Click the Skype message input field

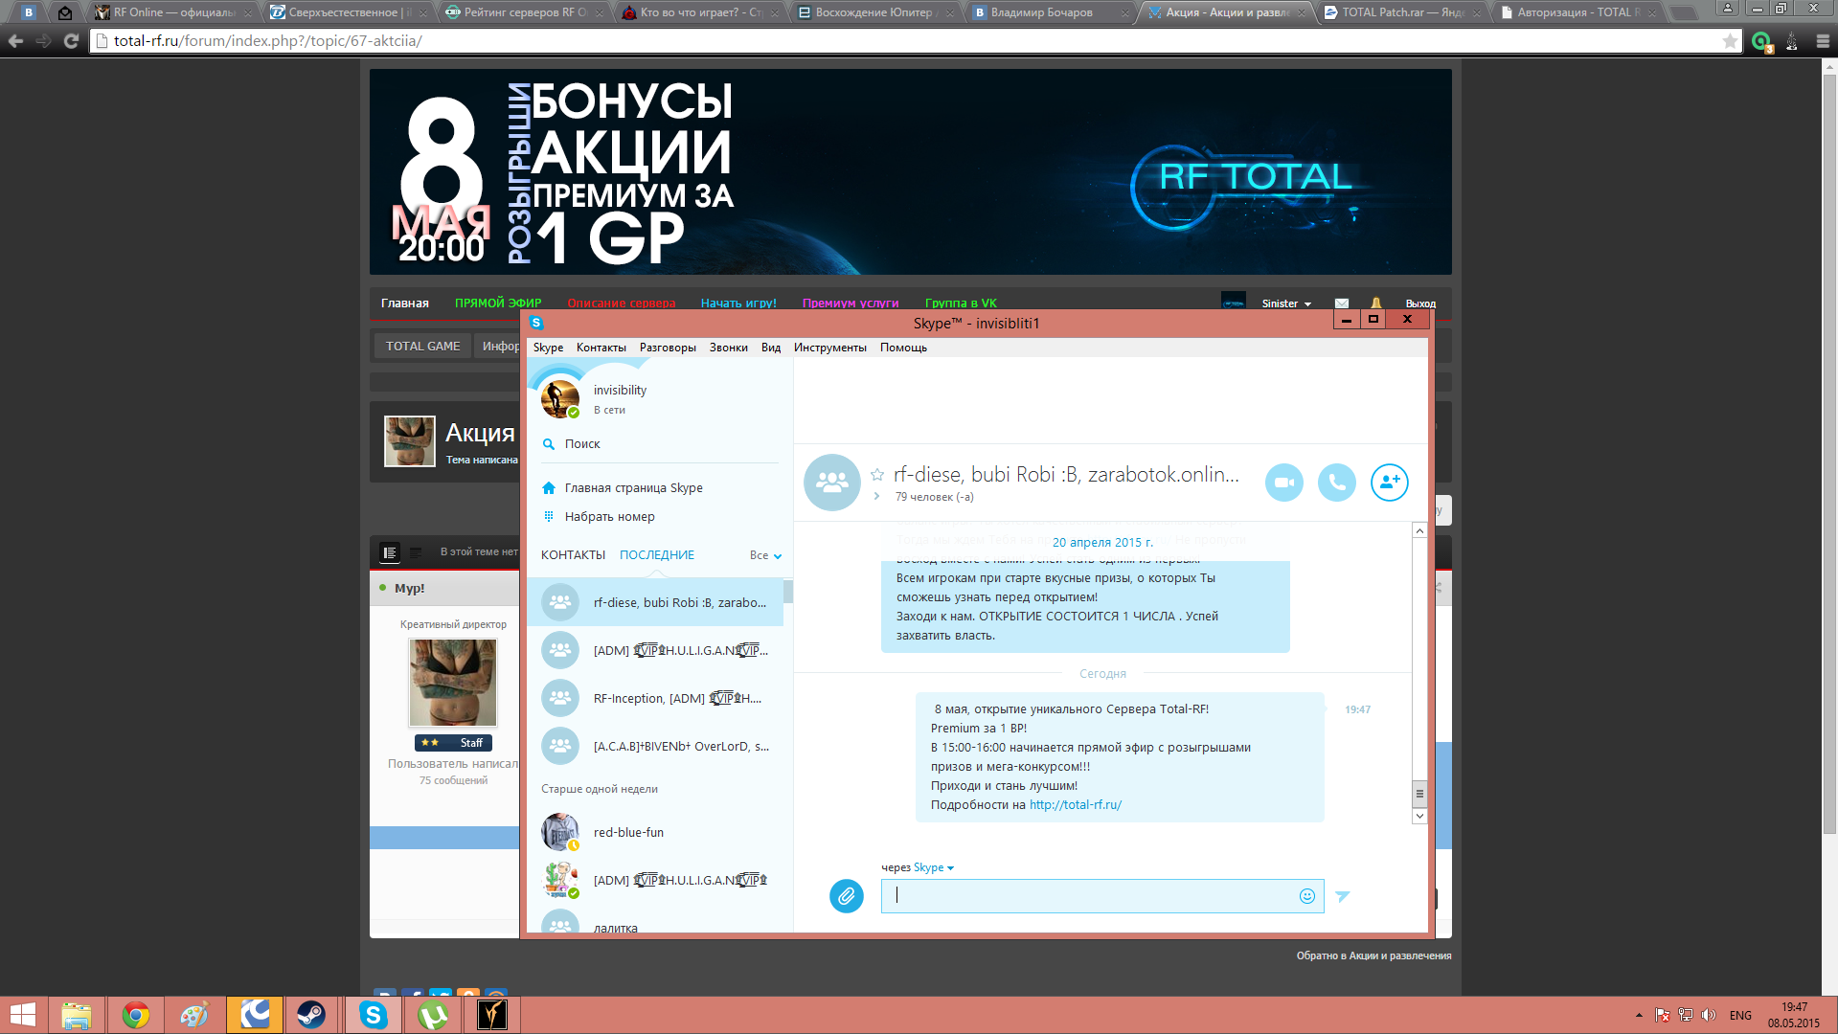pyautogui.click(x=1102, y=896)
